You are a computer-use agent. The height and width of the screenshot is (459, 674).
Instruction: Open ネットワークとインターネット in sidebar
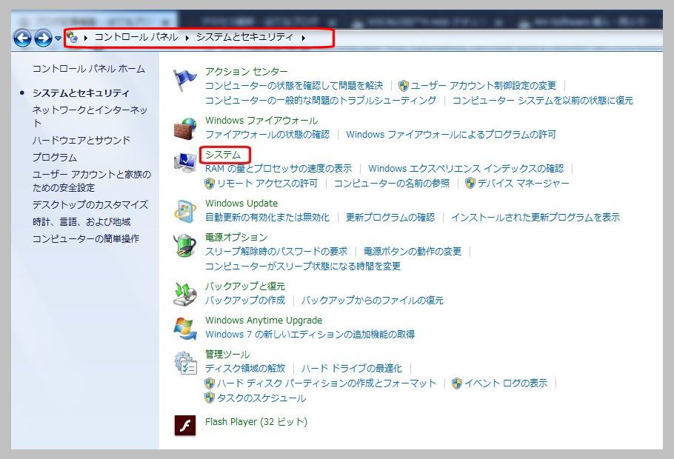tap(90, 116)
